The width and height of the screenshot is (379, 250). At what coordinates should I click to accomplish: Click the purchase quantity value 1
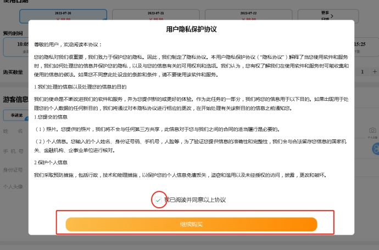(x=362, y=72)
